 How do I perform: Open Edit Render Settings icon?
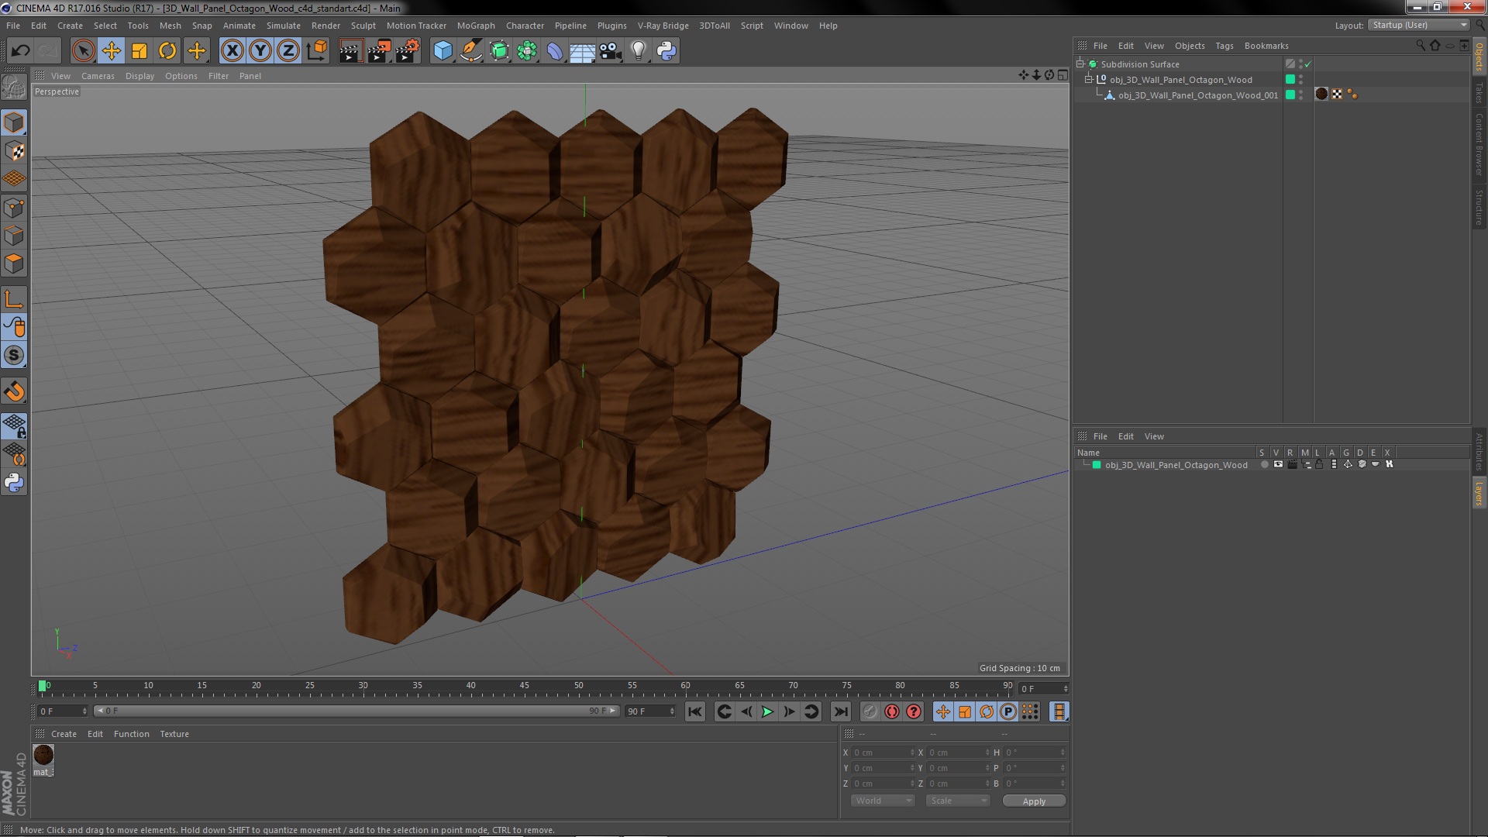coord(407,51)
